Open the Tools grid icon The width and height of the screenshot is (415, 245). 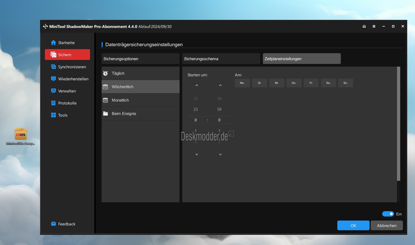coord(53,115)
